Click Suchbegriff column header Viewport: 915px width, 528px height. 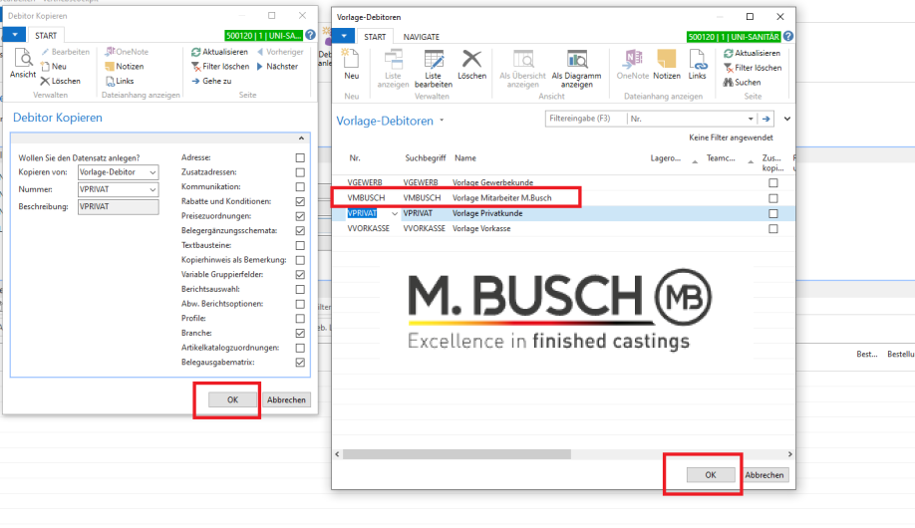[x=426, y=158]
